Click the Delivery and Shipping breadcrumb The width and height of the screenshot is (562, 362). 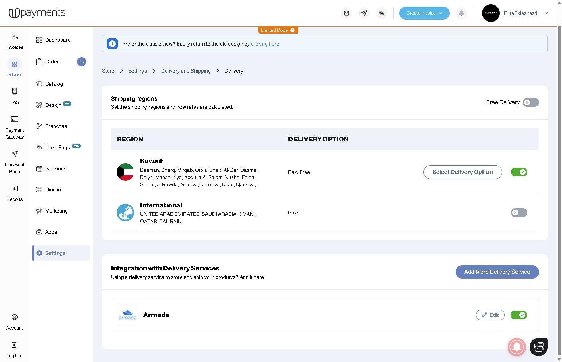(186, 71)
